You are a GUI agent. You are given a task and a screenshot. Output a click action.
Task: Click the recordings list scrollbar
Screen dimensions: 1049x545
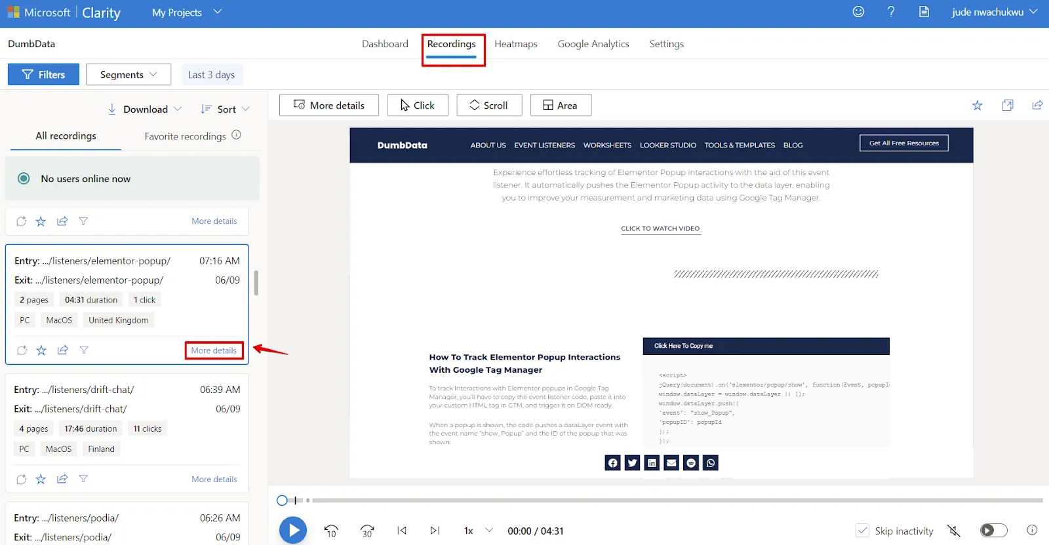click(256, 283)
